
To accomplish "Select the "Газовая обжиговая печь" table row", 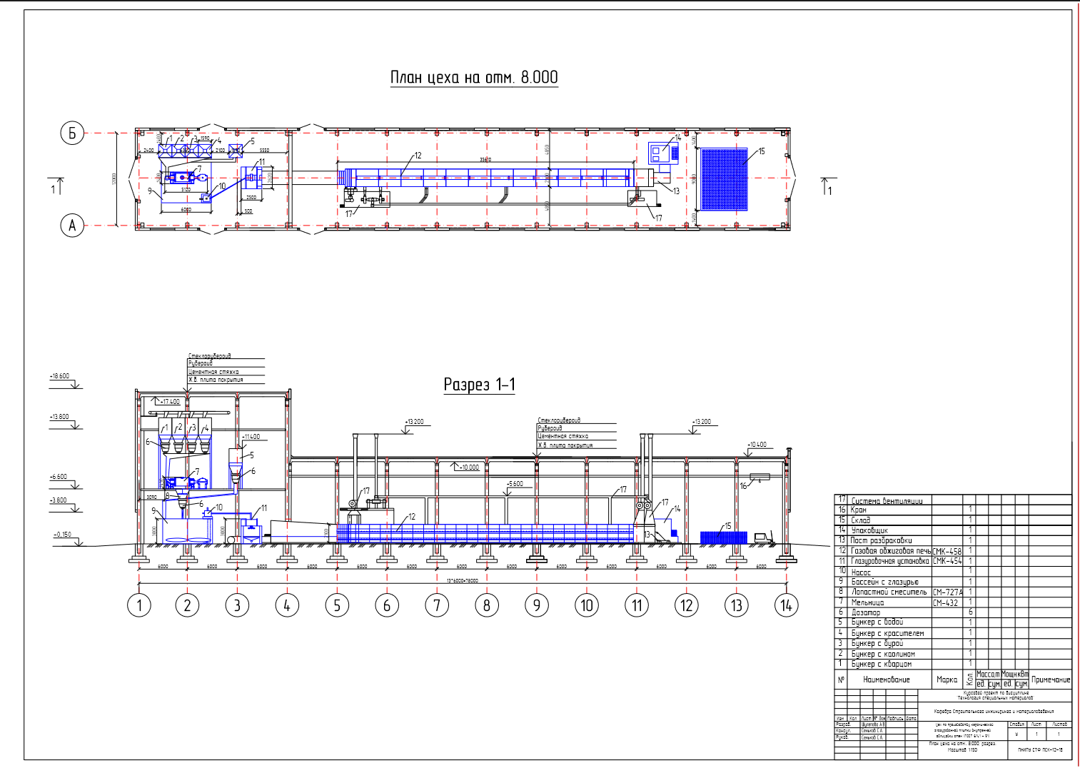I will coord(953,551).
